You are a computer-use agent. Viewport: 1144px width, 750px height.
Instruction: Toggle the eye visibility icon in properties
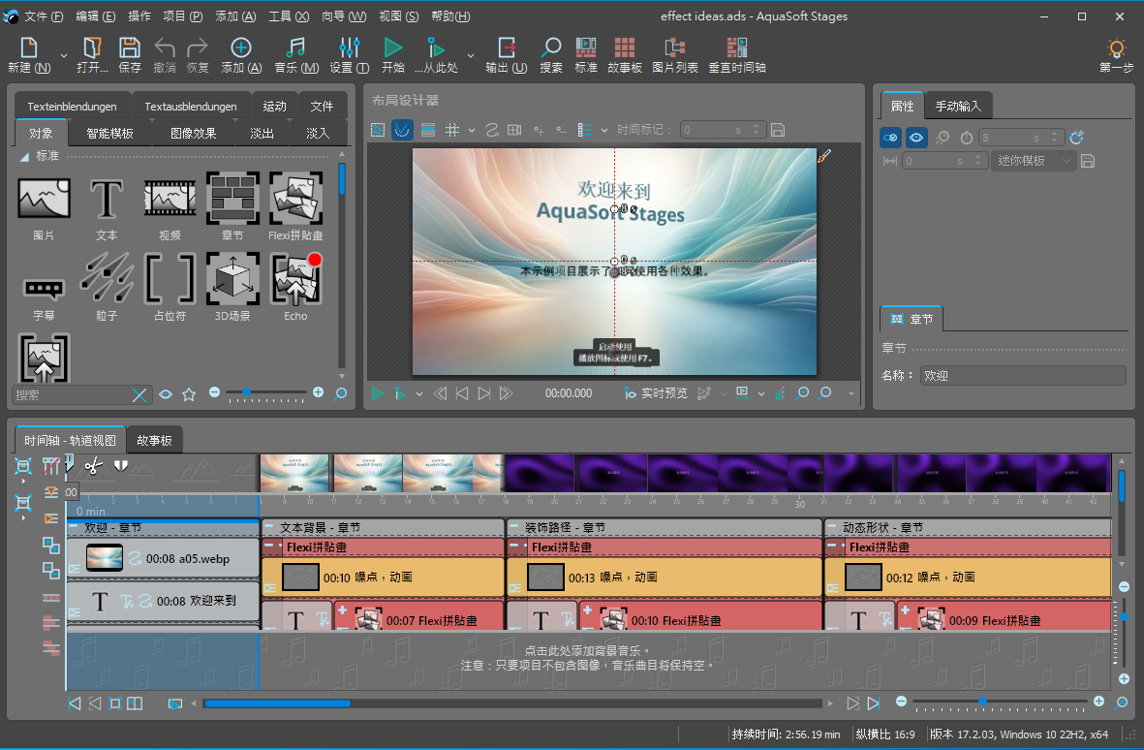(916, 138)
